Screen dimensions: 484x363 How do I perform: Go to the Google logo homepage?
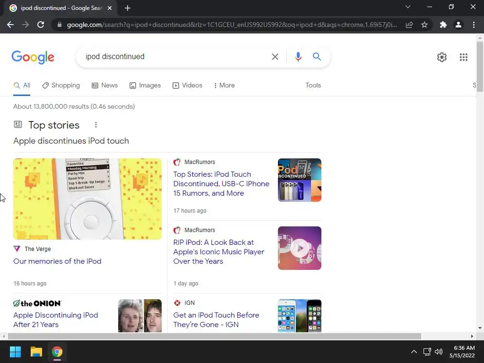(x=33, y=57)
